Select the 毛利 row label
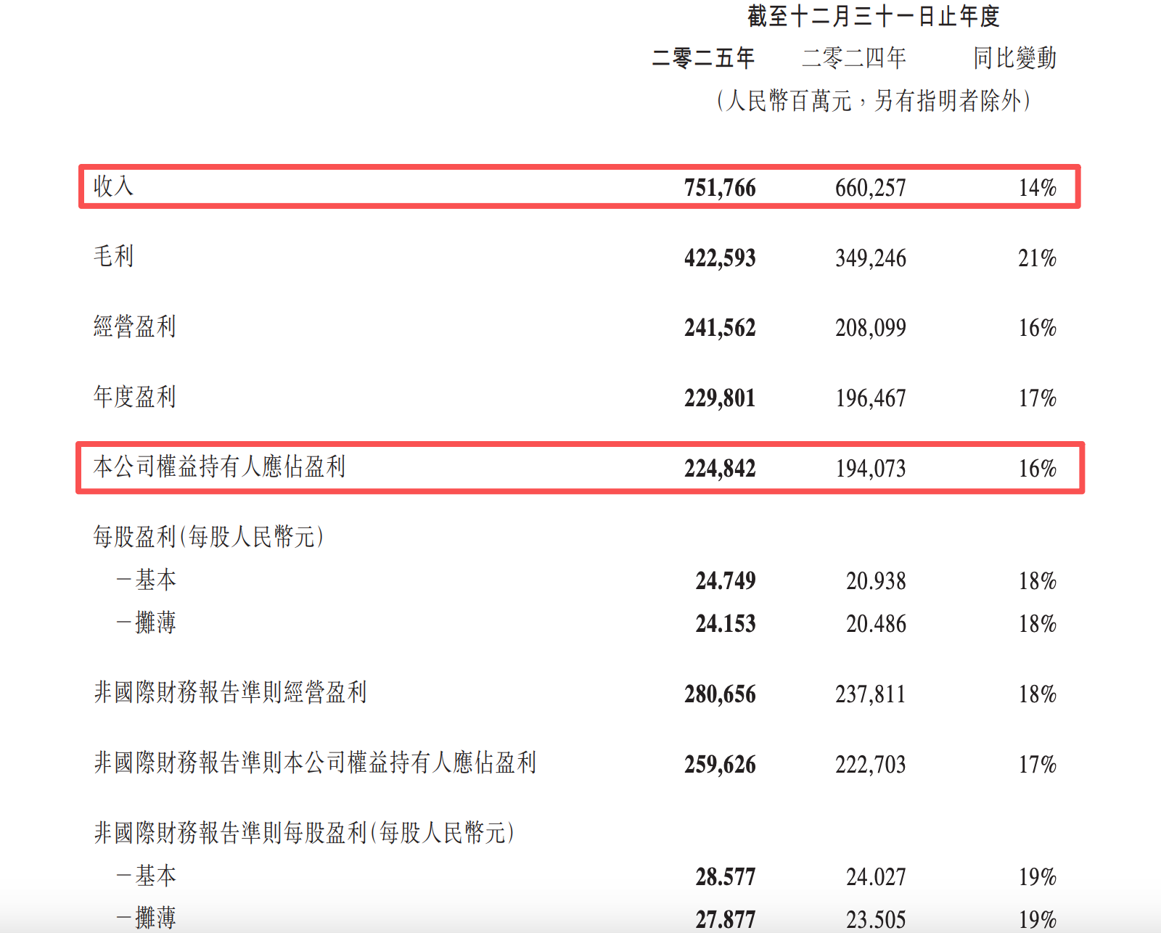Screen dimensions: 1161x933 point(113,257)
